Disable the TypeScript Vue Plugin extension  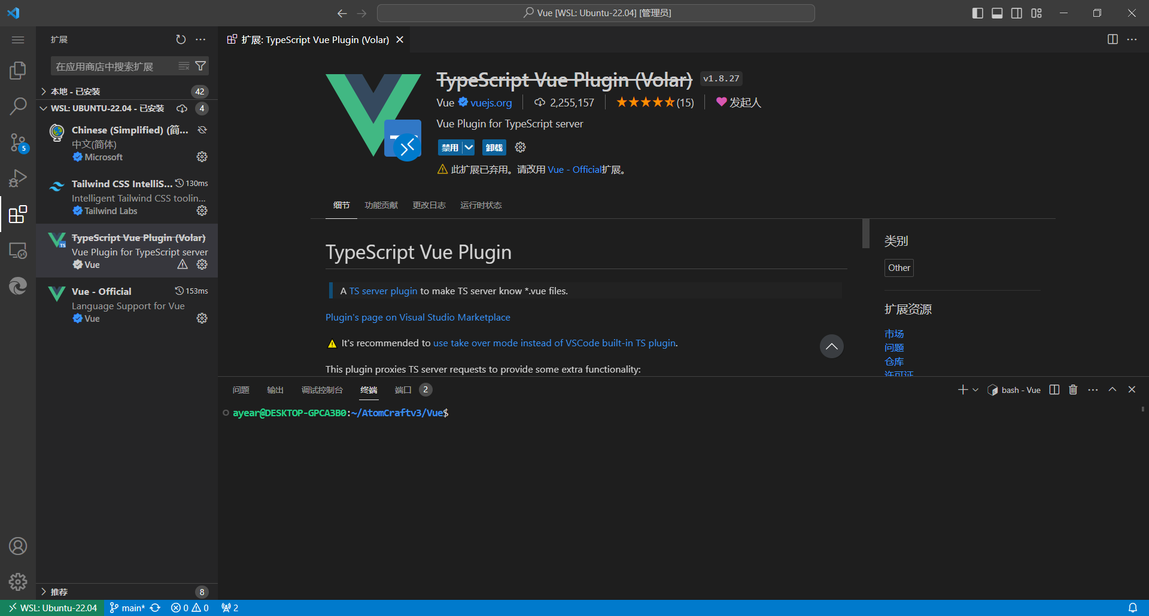coord(450,147)
